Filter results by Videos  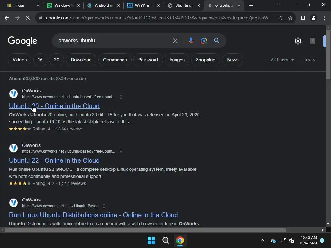(x=19, y=60)
